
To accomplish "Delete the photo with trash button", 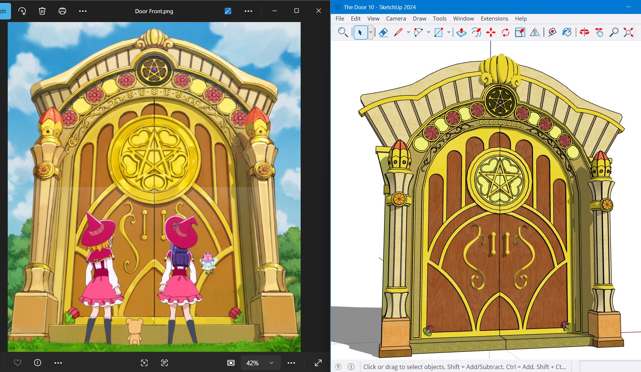I will [x=42, y=11].
